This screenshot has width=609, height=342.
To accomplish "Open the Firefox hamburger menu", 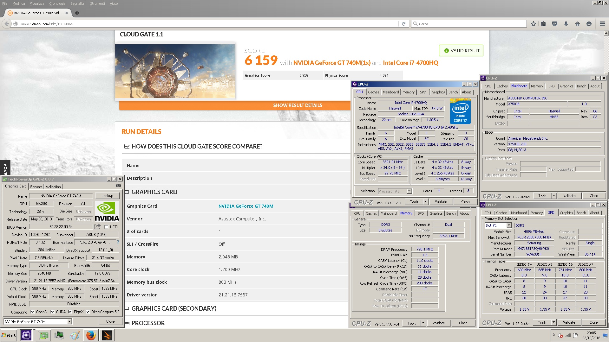I will tap(602, 24).
